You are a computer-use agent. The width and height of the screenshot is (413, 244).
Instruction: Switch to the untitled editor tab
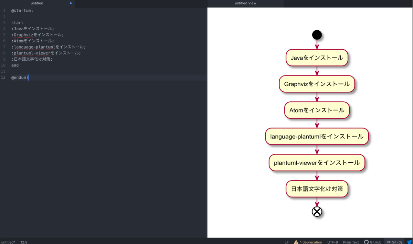point(37,3)
